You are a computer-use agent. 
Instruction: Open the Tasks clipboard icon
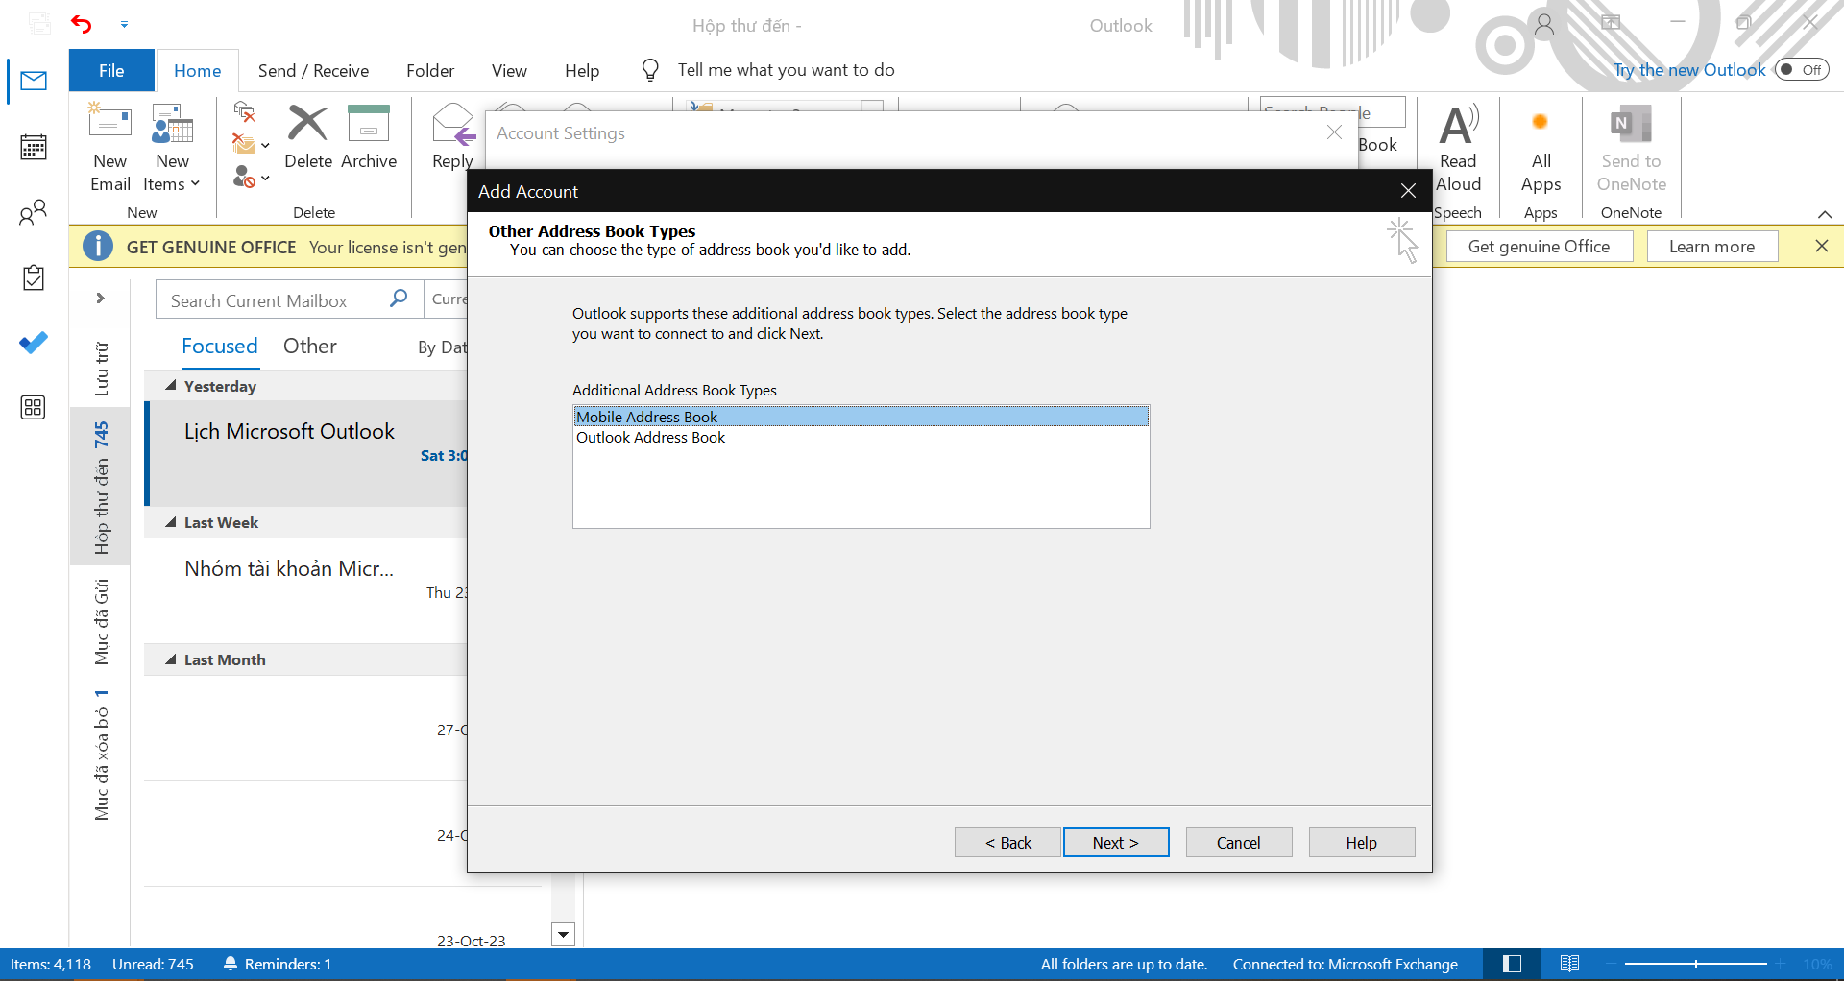tap(34, 277)
